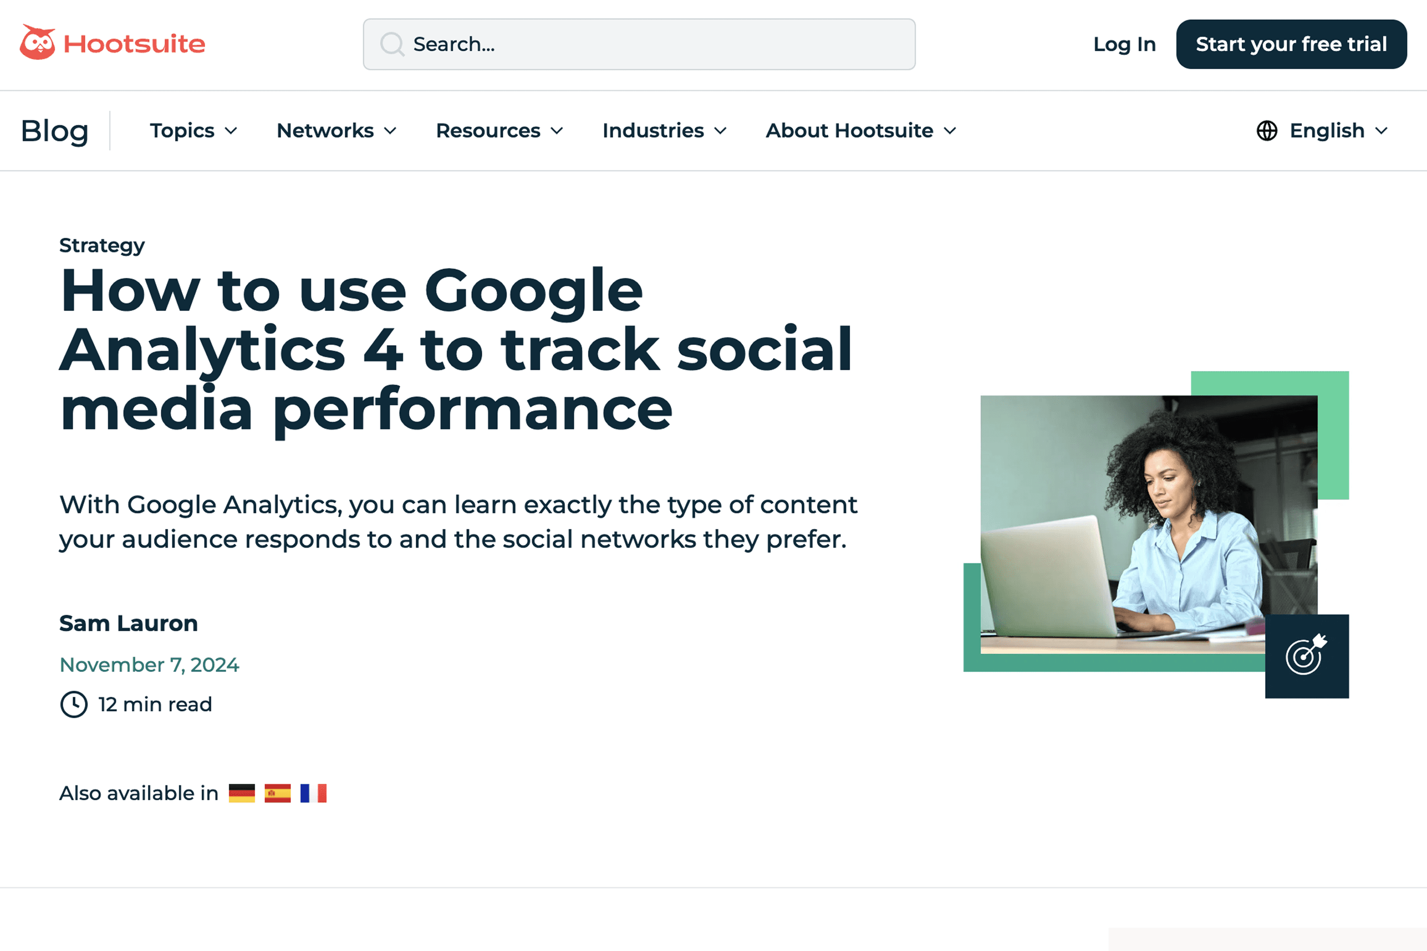This screenshot has width=1427, height=951.
Task: Click the target icon badge on image
Action: point(1306,656)
